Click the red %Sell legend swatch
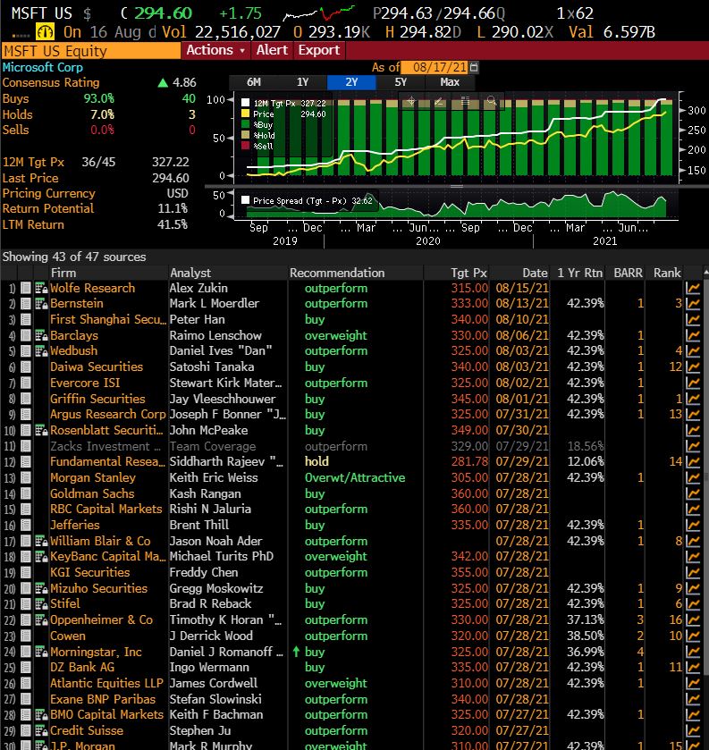Viewport: 709px width, 750px height. (x=245, y=146)
